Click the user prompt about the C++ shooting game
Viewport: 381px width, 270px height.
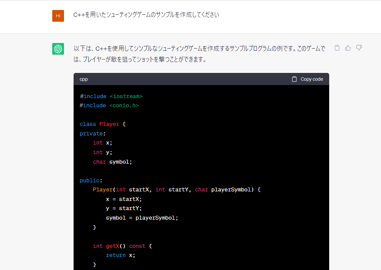click(146, 15)
